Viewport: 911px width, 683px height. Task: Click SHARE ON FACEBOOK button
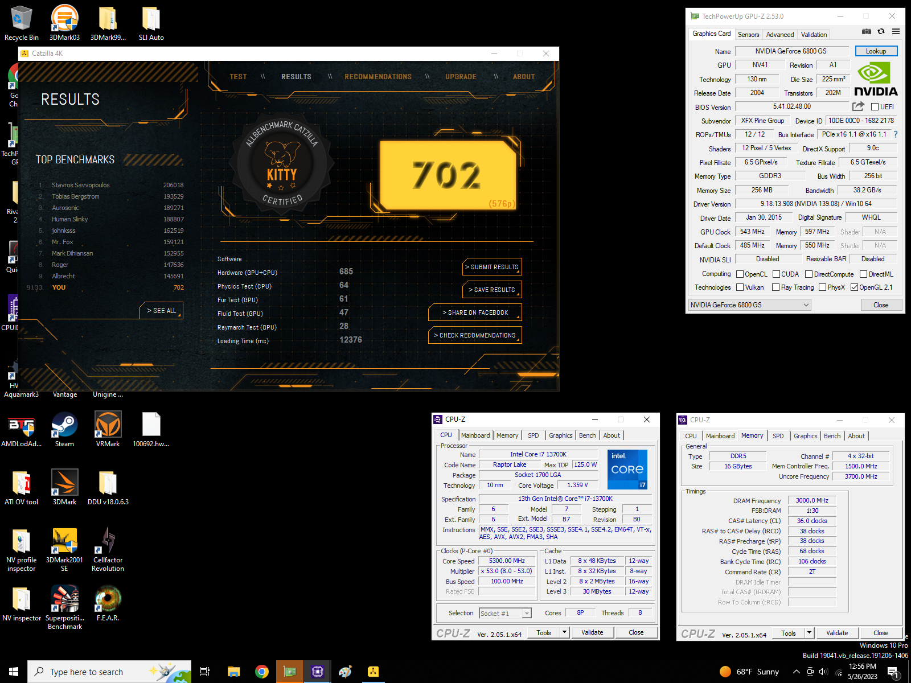pos(475,312)
